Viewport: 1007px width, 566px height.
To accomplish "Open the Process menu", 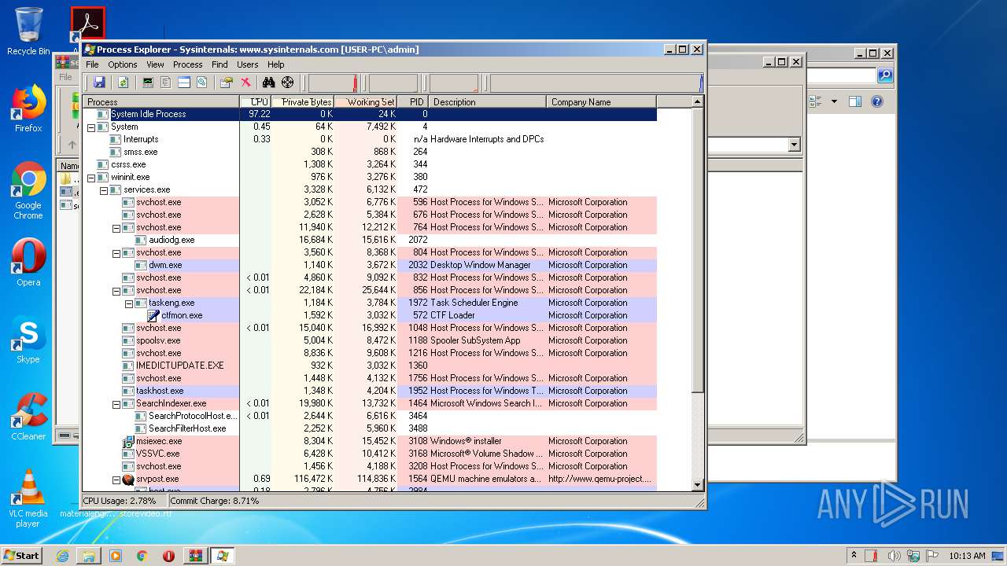I will [x=187, y=64].
